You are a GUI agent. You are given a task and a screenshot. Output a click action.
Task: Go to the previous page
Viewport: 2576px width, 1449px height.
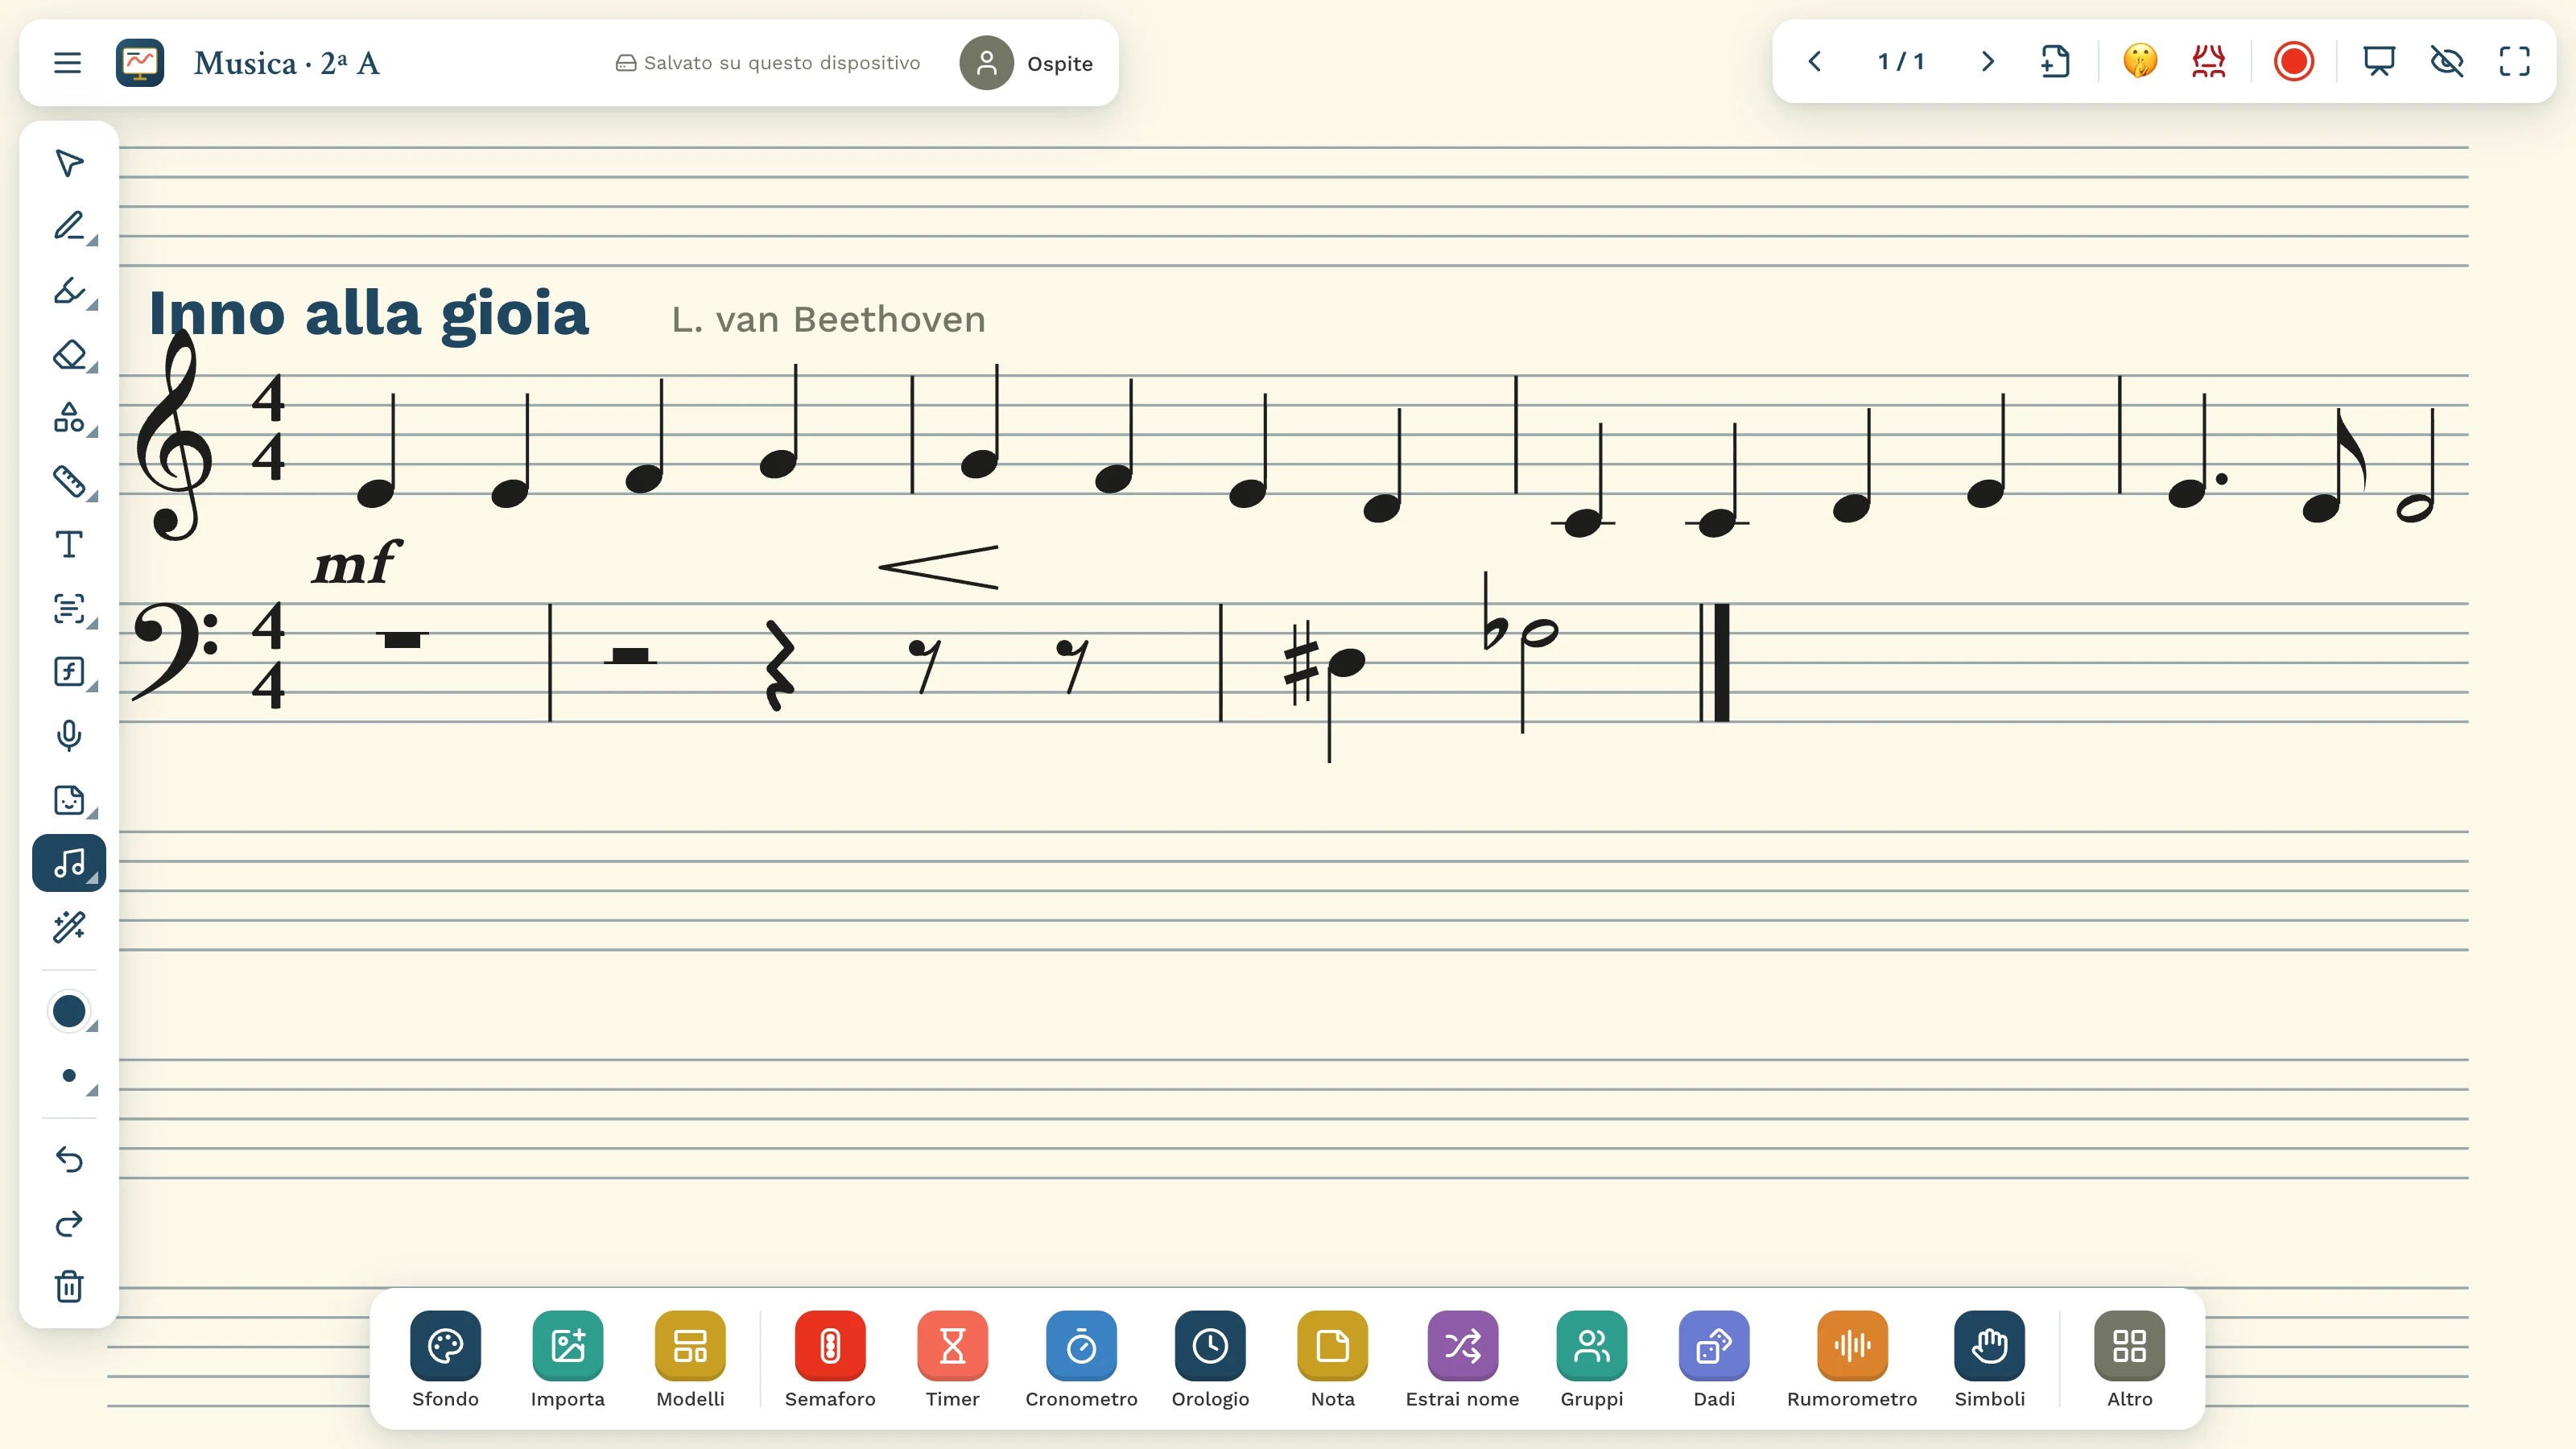1815,62
